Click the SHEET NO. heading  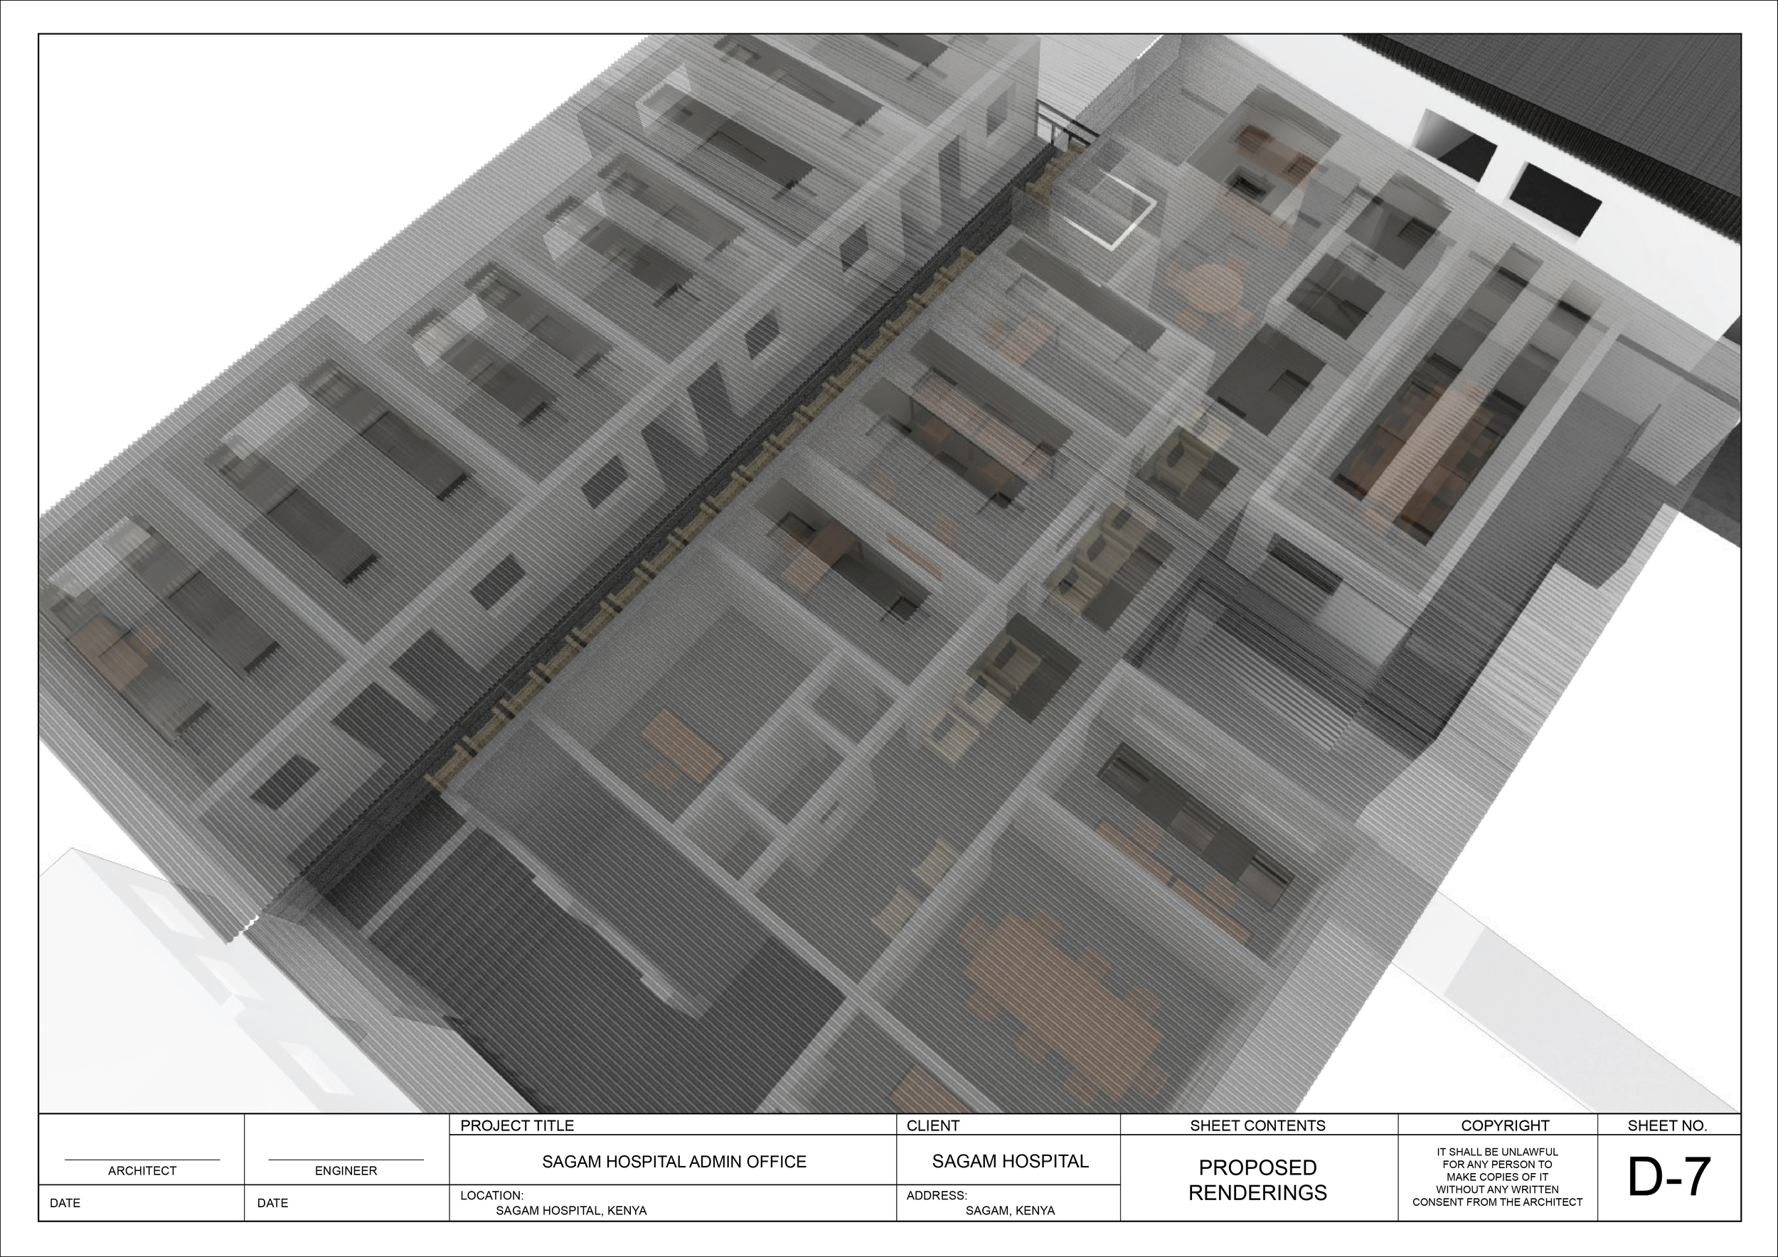[1667, 1125]
